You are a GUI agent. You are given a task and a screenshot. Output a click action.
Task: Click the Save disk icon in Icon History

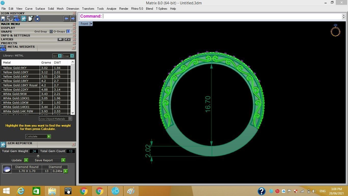tap(3, 19)
